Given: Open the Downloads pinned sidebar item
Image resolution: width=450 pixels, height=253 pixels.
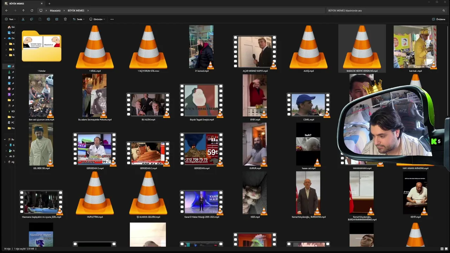Looking at the screenshot, I should coord(9,72).
